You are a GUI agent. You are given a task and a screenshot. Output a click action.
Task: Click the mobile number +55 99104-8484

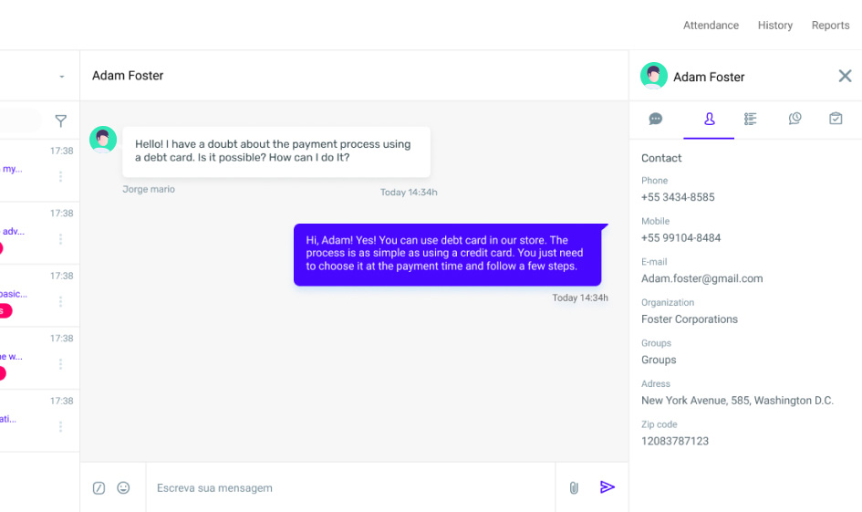[x=680, y=238]
